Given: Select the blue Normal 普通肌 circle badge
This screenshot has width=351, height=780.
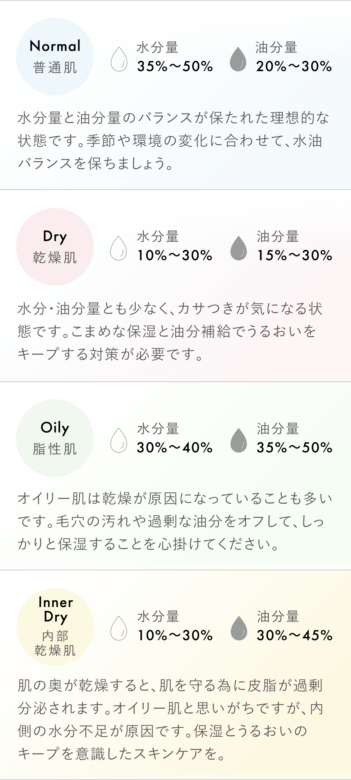Looking at the screenshot, I should [55, 57].
